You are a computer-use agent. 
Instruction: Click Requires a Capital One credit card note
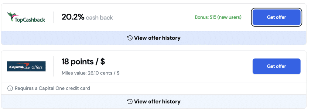[x=52, y=88]
